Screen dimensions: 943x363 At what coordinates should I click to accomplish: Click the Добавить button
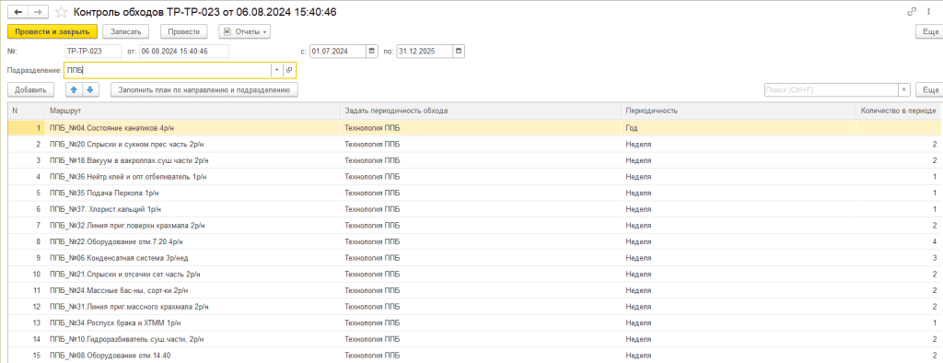[x=30, y=89]
